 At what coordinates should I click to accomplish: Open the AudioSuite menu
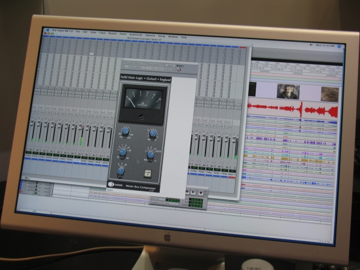pos(135,35)
